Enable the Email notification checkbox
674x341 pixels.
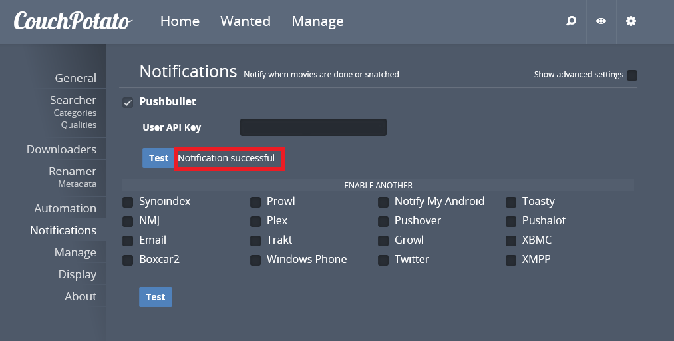point(128,240)
